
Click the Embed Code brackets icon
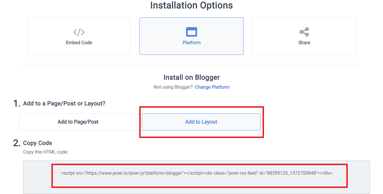[x=79, y=32]
